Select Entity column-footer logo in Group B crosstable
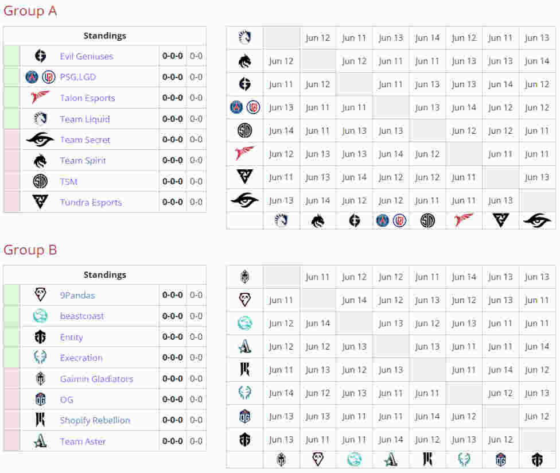The height and width of the screenshot is (473, 560). [x=537, y=459]
